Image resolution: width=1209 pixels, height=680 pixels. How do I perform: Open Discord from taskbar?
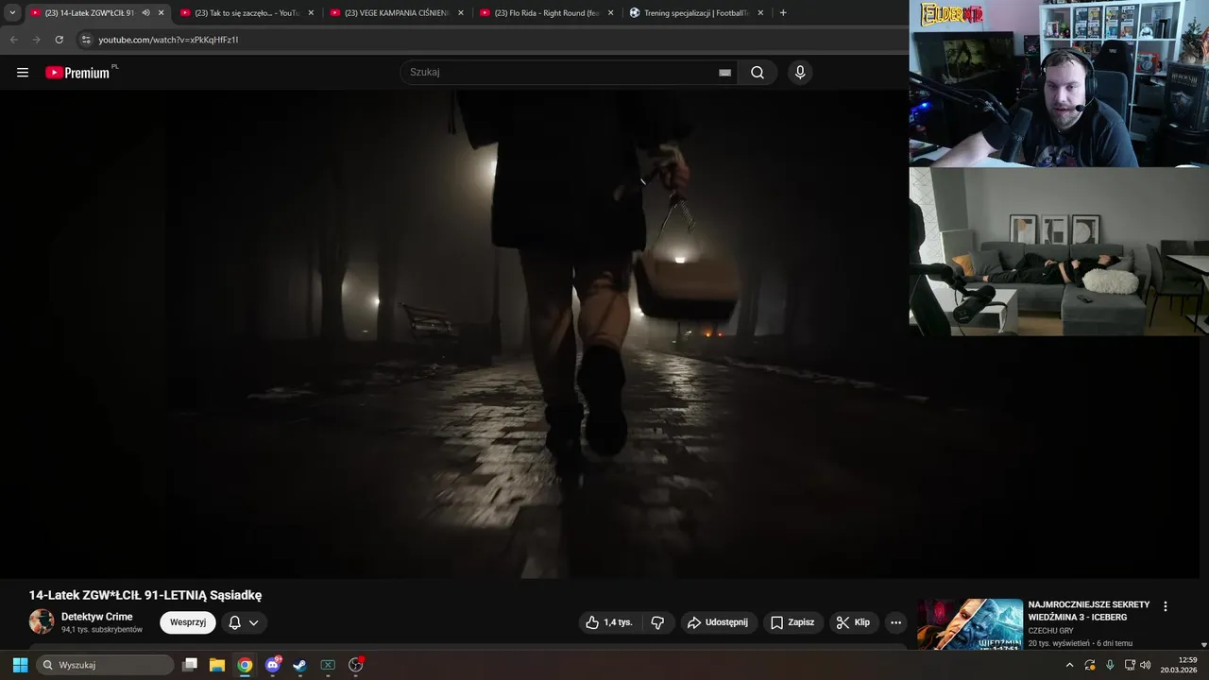[x=273, y=665]
